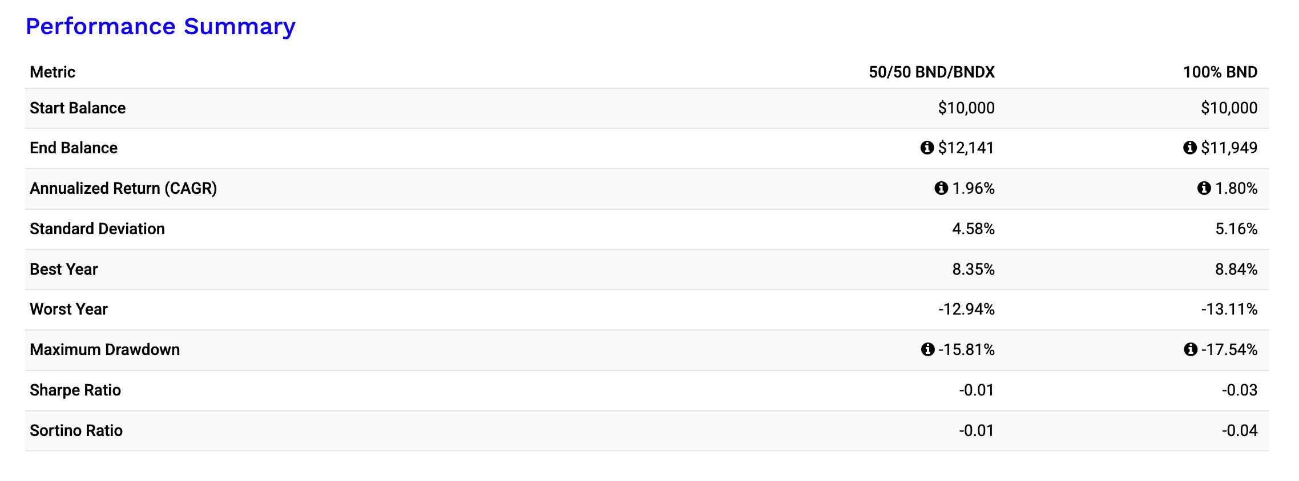Click the 4.58% Standard Deviation value
This screenshot has width=1299, height=481.
pos(973,229)
